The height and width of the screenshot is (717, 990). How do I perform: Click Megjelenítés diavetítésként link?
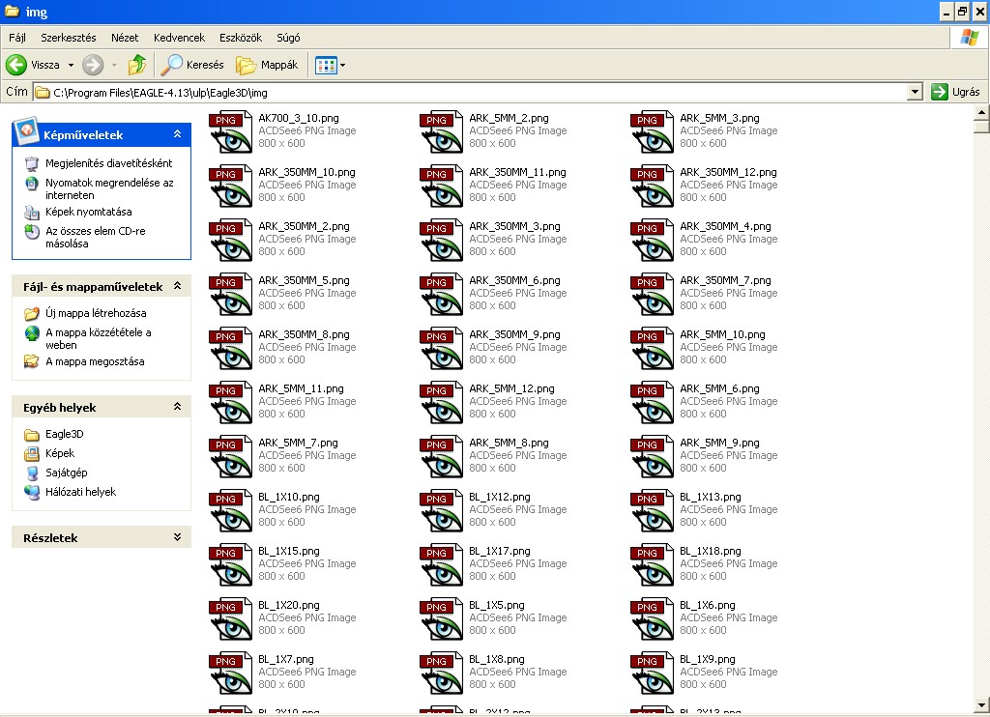(x=108, y=163)
